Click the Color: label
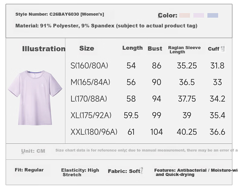The width and height of the screenshot is (238, 191). point(168,15)
